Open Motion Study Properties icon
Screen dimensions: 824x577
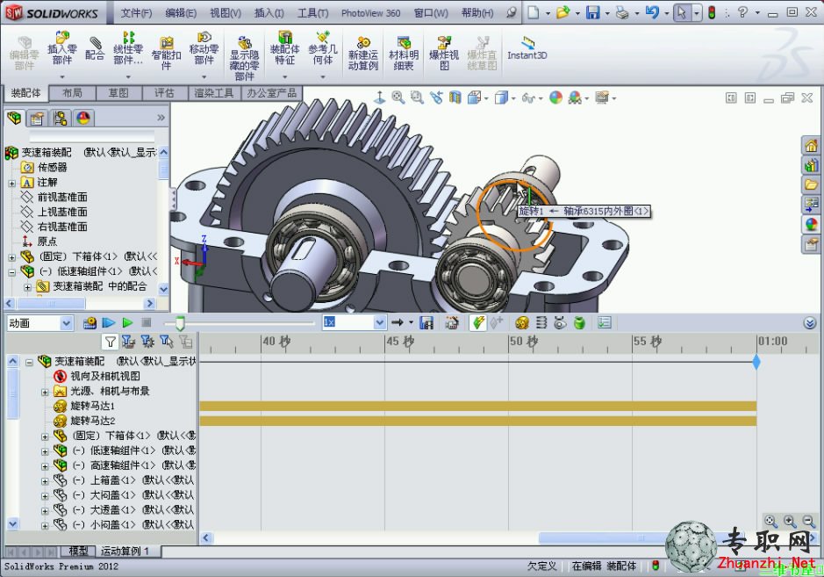pos(605,322)
